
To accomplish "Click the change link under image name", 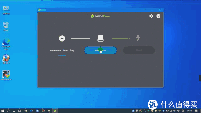I will pyautogui.click(x=62, y=56).
